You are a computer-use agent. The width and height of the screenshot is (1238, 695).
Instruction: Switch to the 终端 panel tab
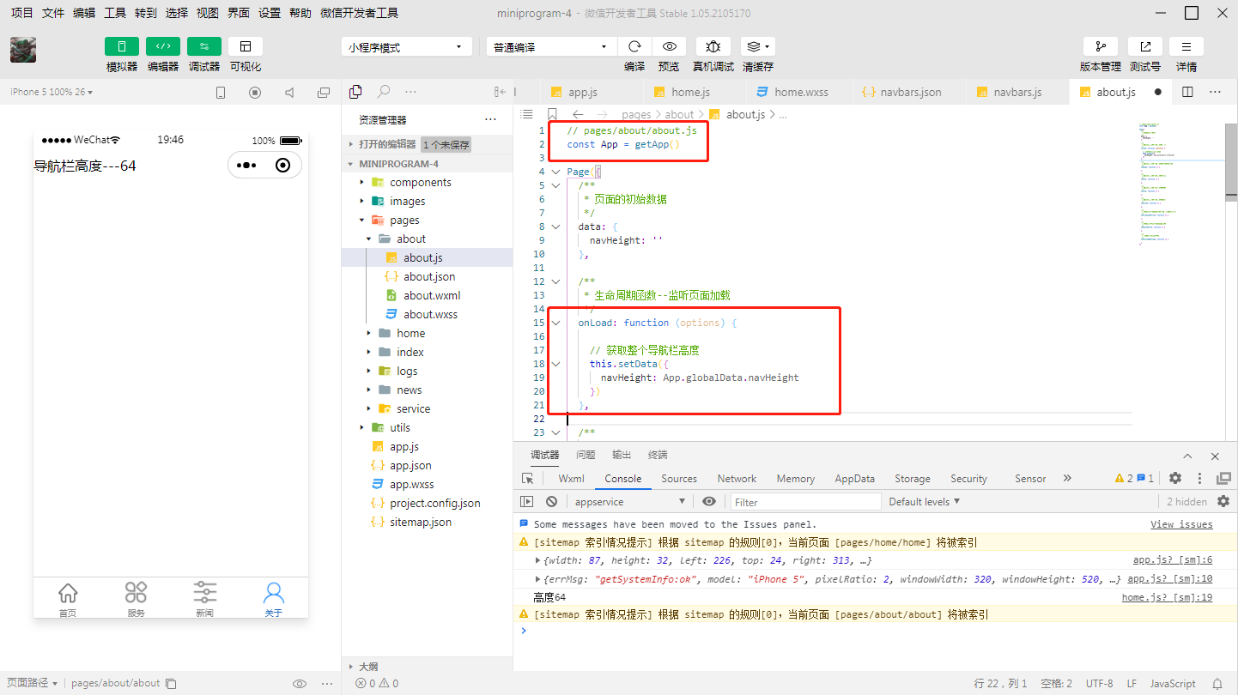pos(658,455)
